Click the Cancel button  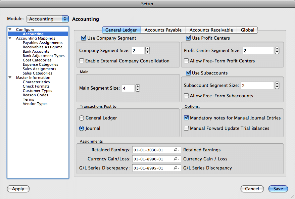point(252,189)
